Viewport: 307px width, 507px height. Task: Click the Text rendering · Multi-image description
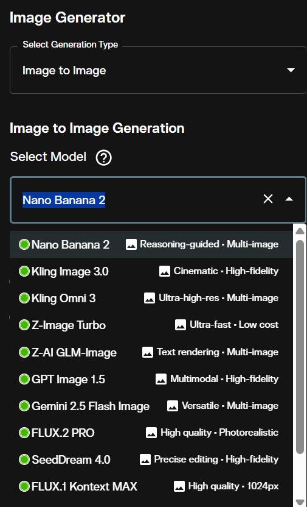pos(218,352)
